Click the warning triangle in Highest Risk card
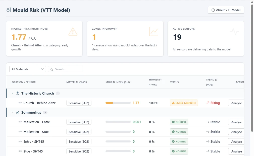 [x=73, y=32]
